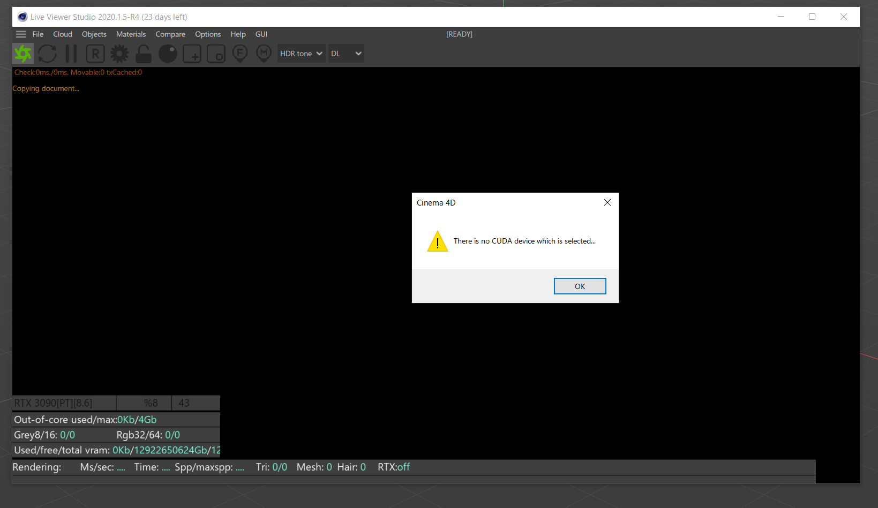The image size is (878, 508).
Task: Click the restart new render icon
Action: (47, 54)
